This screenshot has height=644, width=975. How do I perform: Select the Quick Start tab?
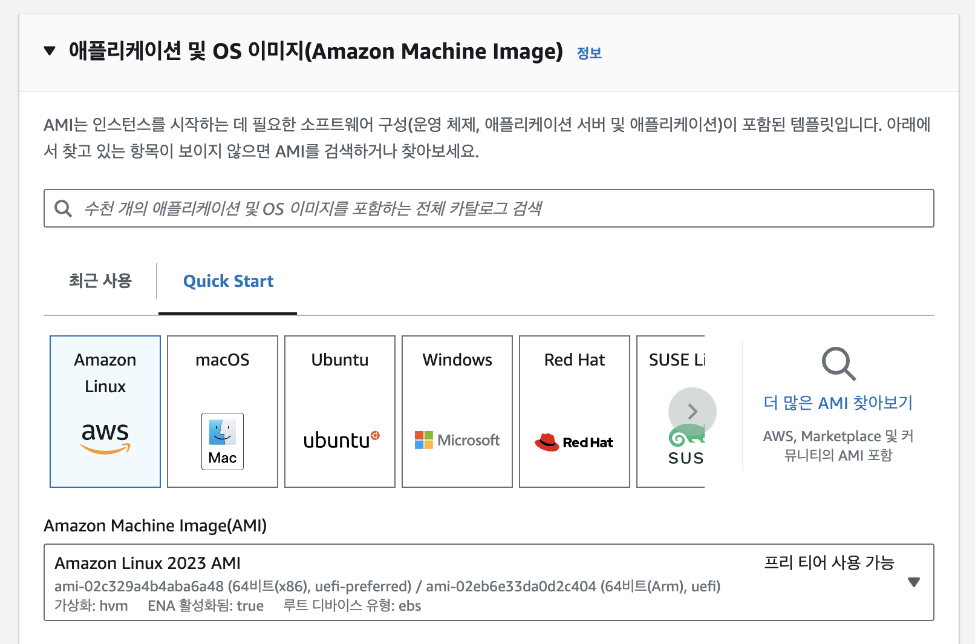[x=228, y=281]
